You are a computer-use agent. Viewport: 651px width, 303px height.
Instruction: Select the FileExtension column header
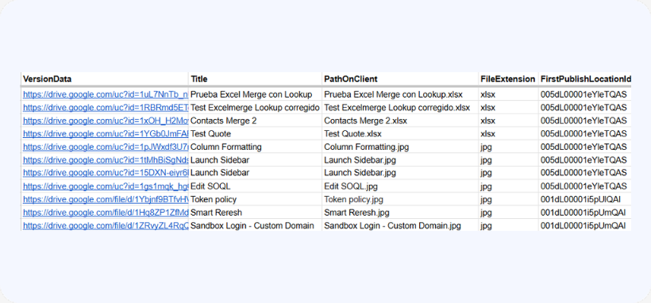click(508, 79)
